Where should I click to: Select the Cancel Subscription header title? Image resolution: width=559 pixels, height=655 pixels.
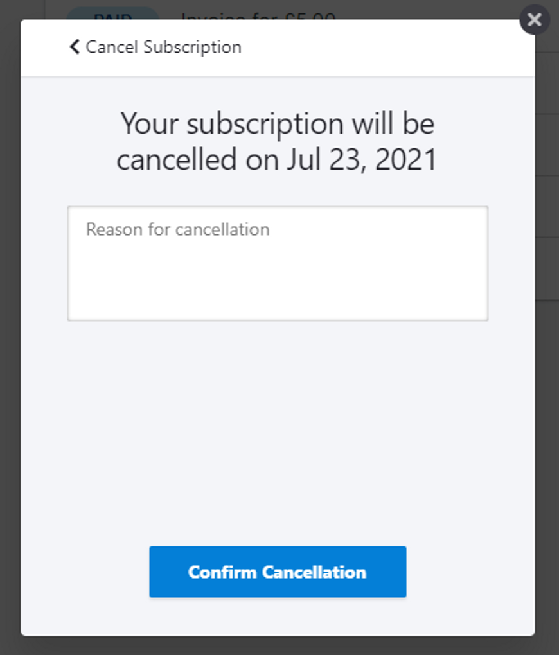163,47
